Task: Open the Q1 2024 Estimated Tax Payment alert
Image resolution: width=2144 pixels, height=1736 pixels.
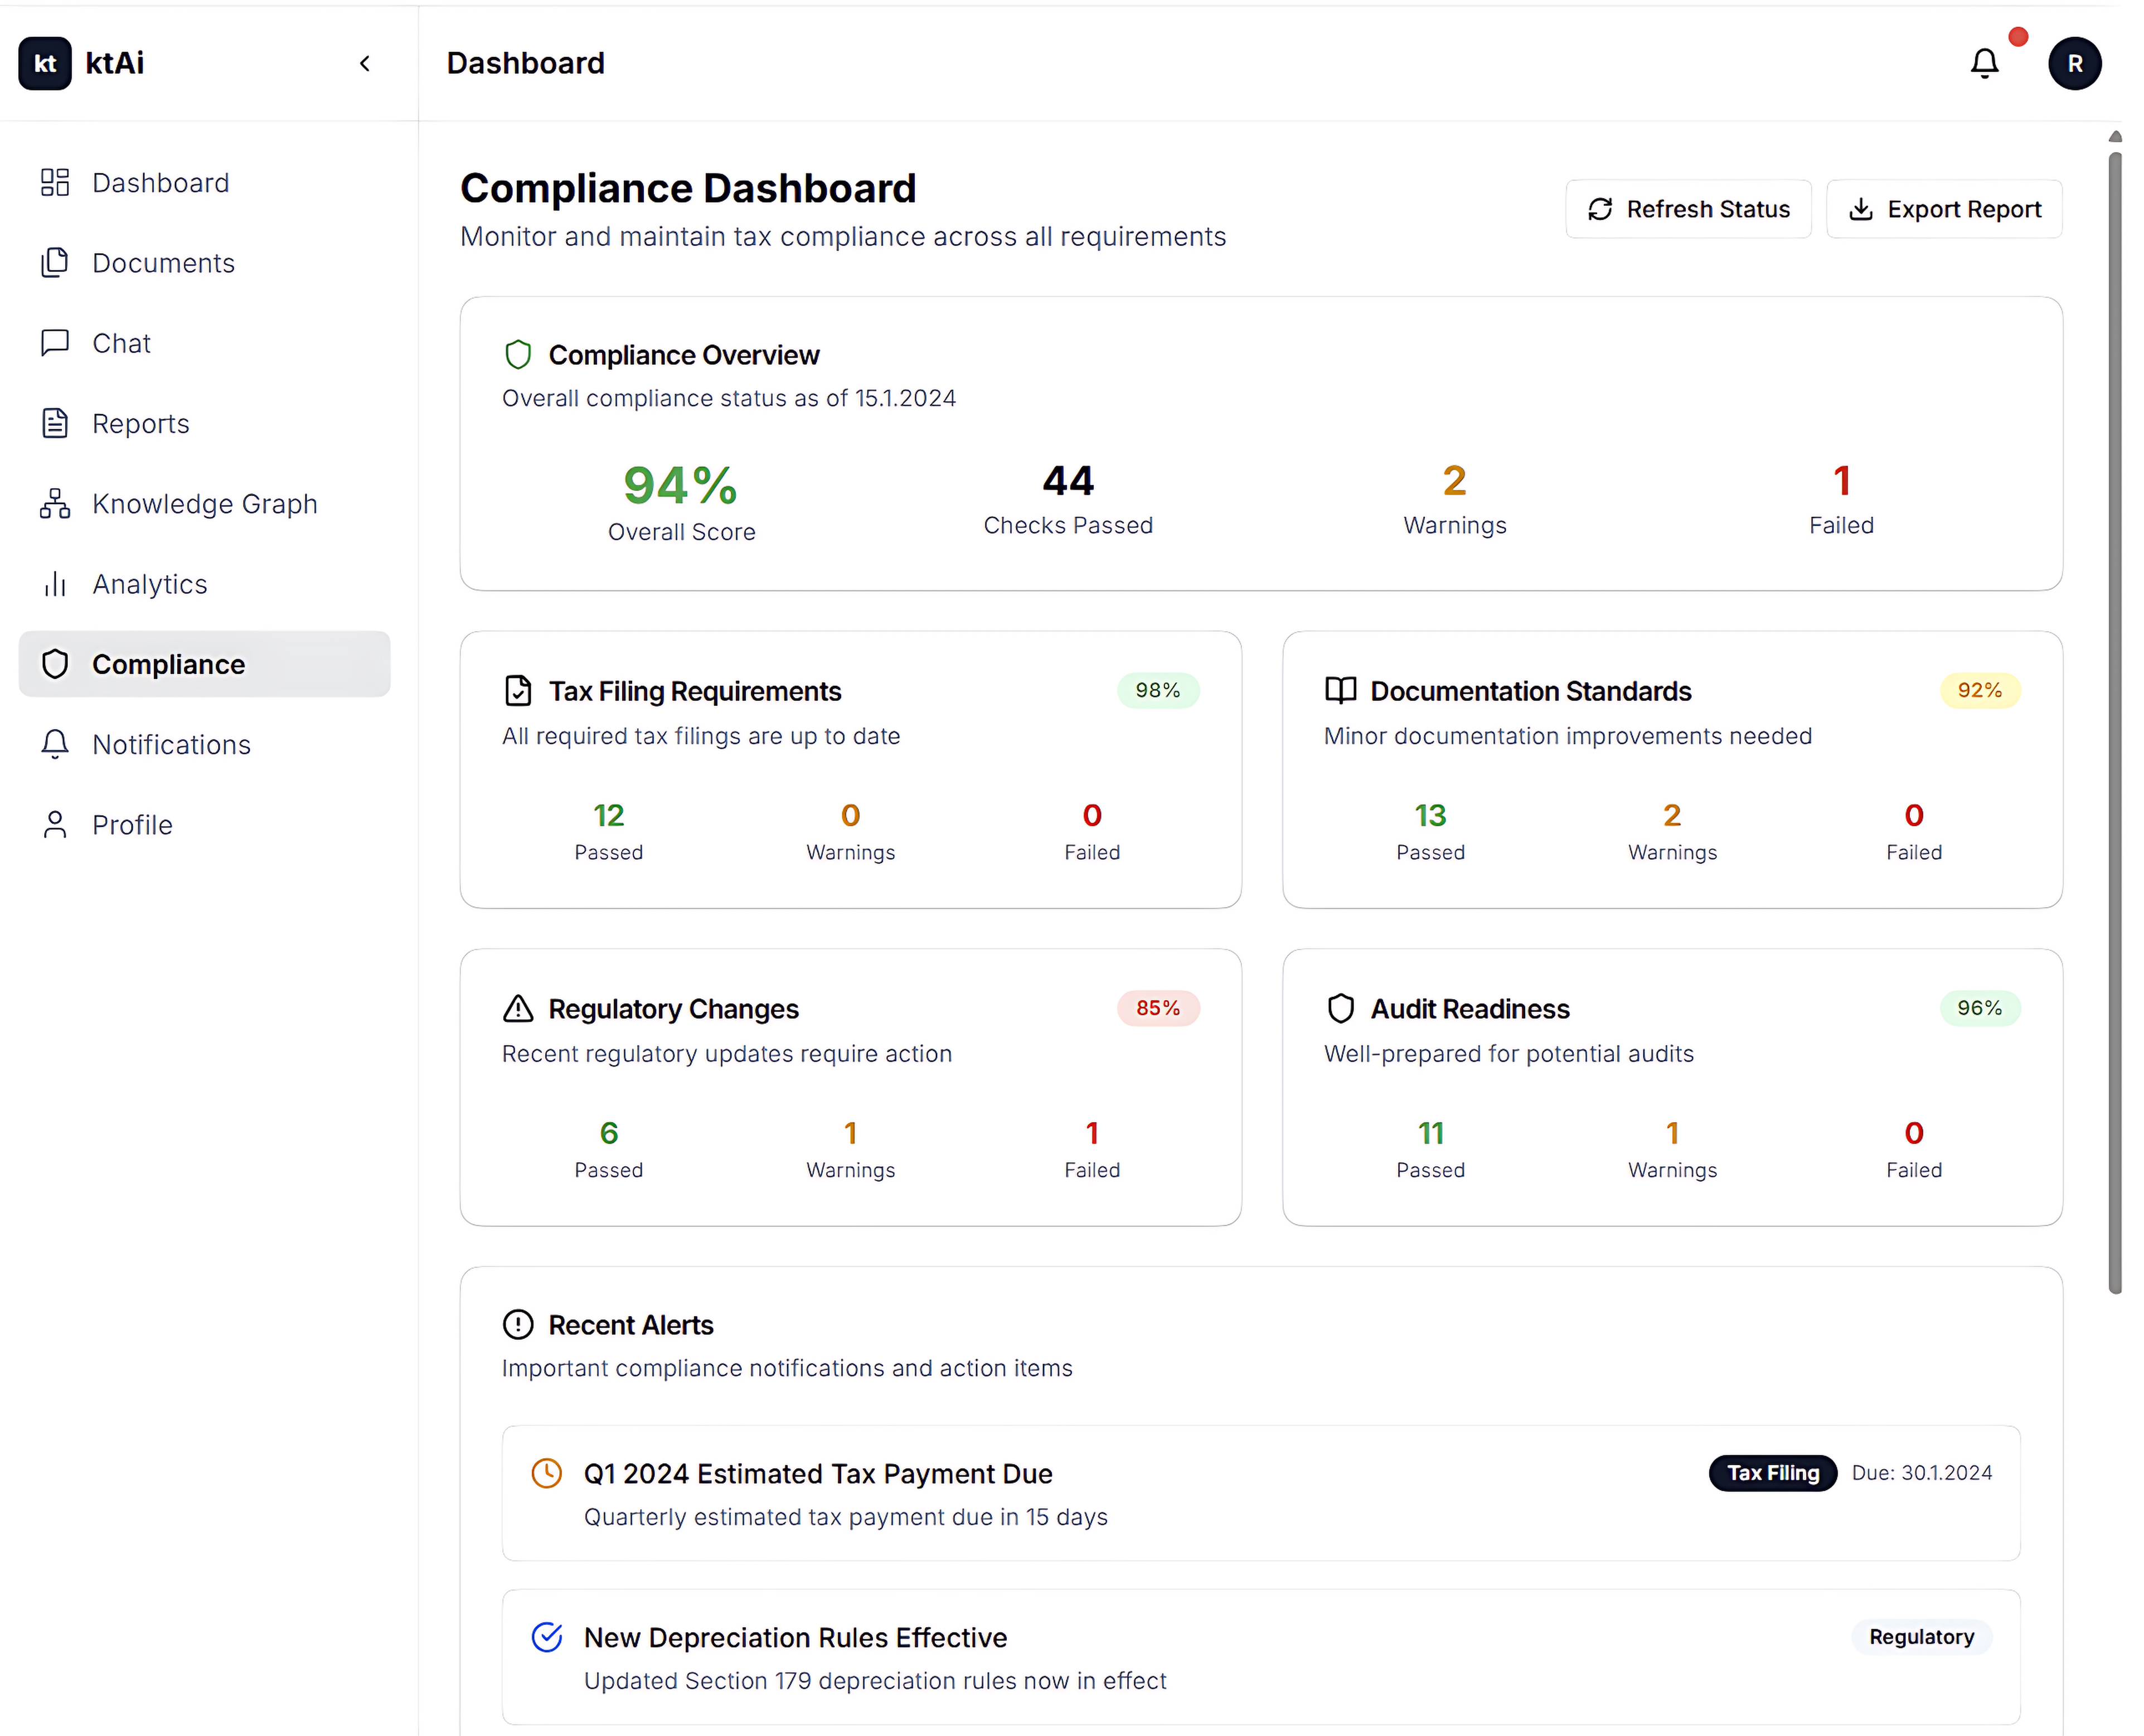Action: pos(817,1474)
